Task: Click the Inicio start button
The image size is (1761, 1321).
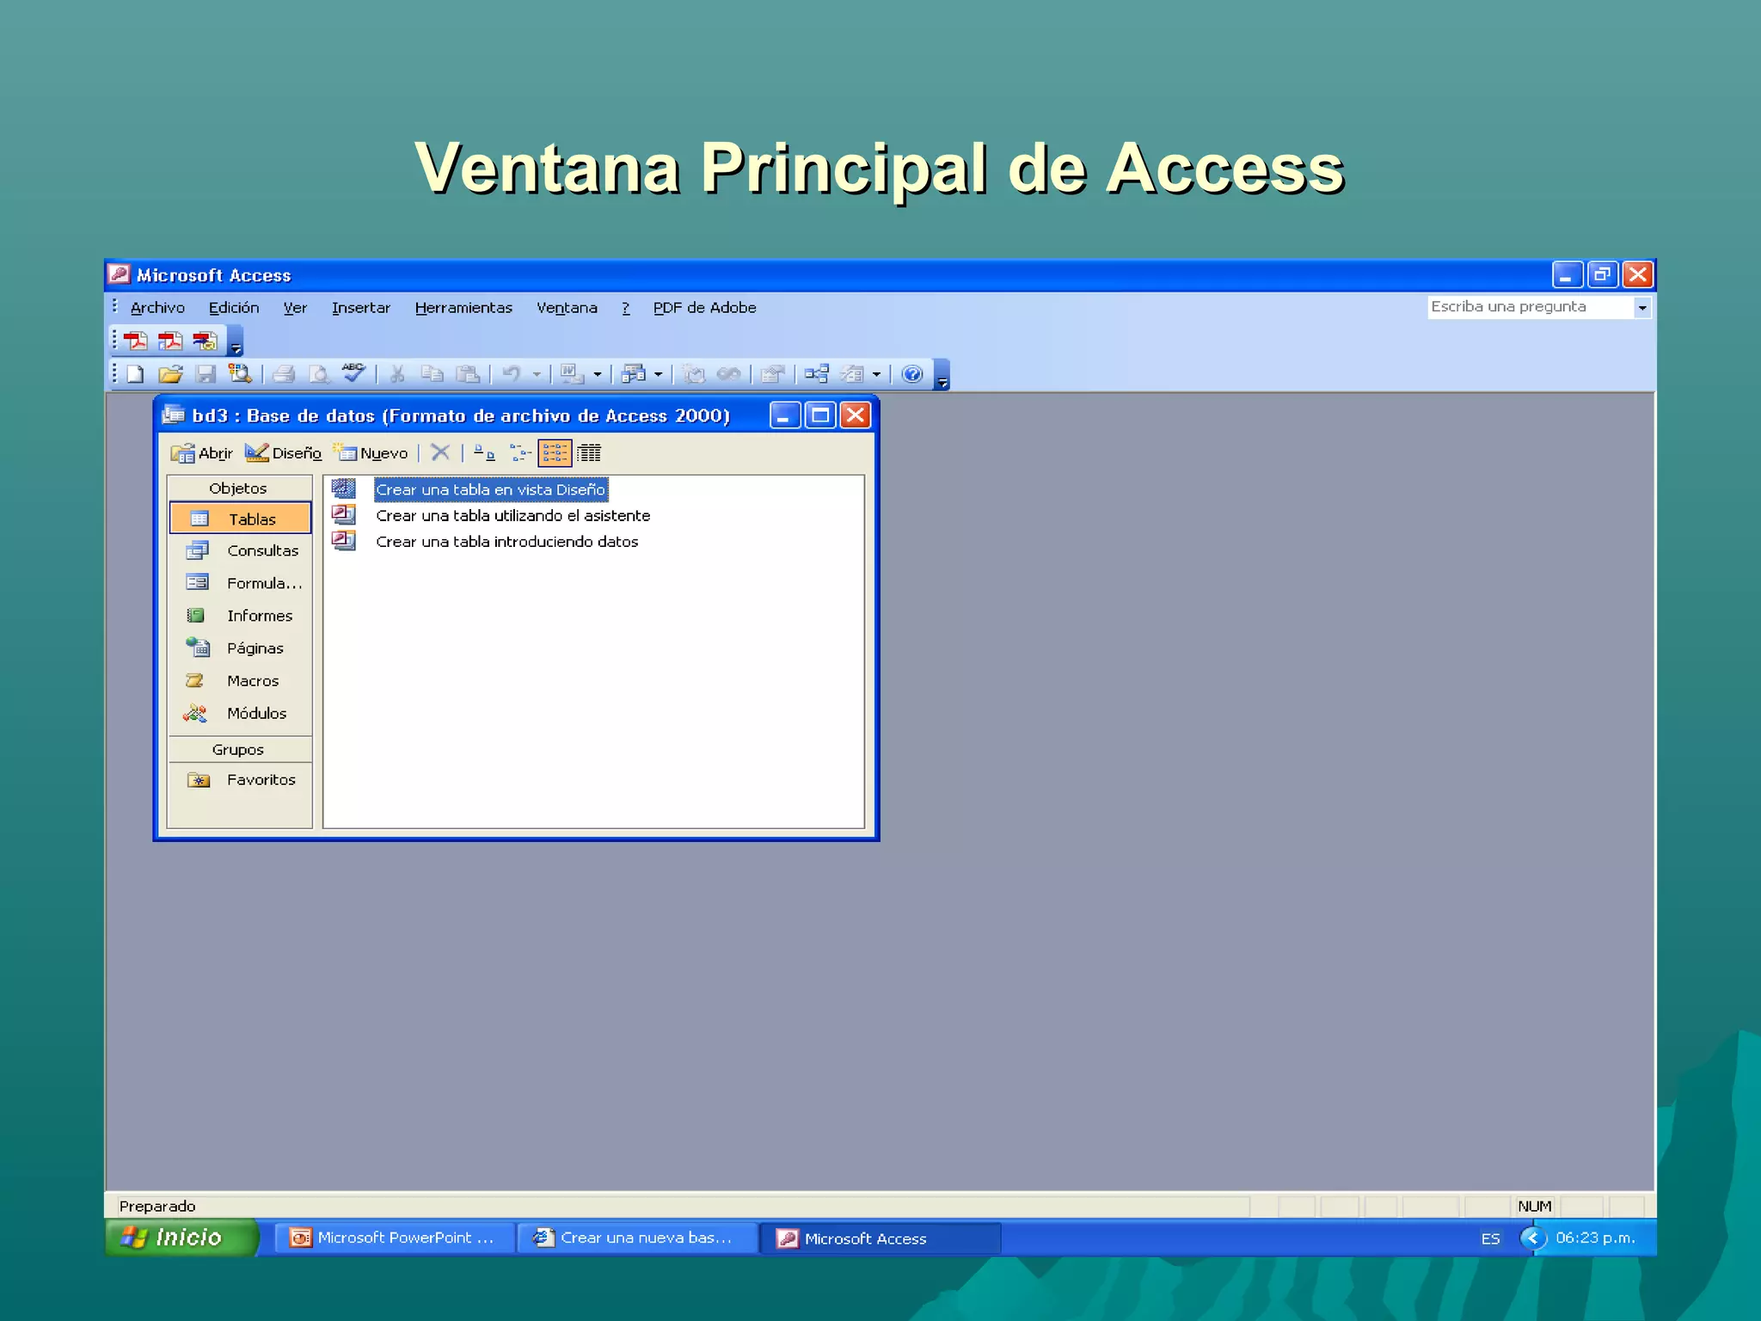Action: [181, 1238]
